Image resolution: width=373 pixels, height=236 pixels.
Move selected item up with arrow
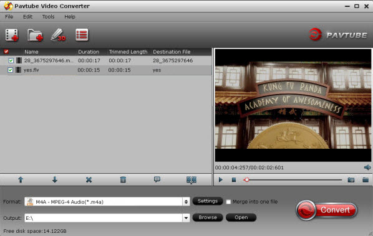pos(21,180)
